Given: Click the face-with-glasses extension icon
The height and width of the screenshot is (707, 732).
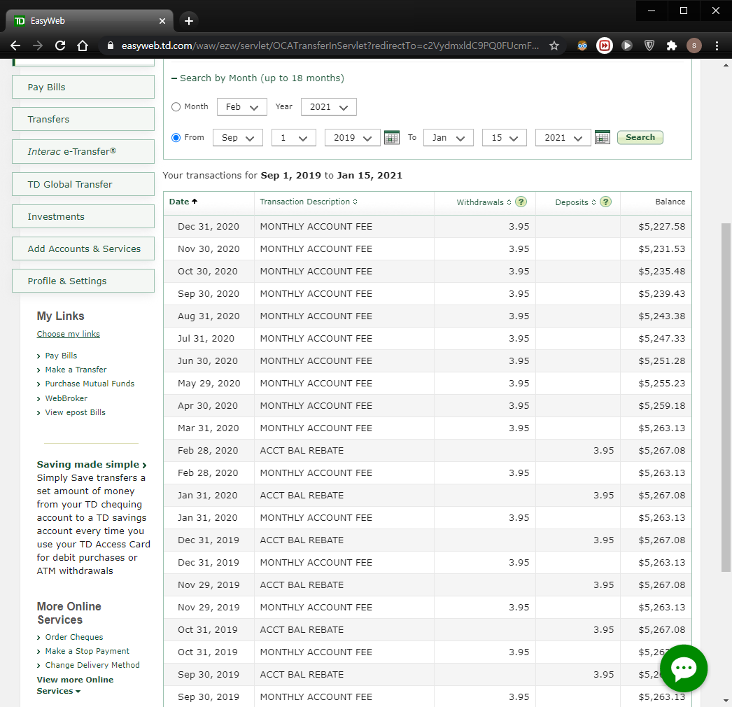Looking at the screenshot, I should (x=582, y=45).
